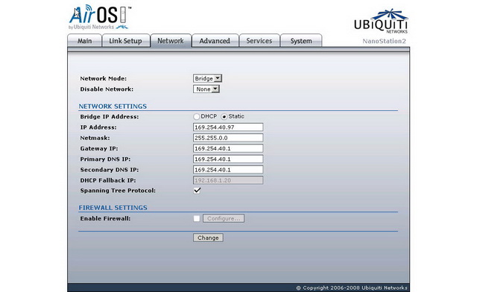Click the Spanning Tree Protocol label
Screen dimensions: 477x292
[x=118, y=191]
